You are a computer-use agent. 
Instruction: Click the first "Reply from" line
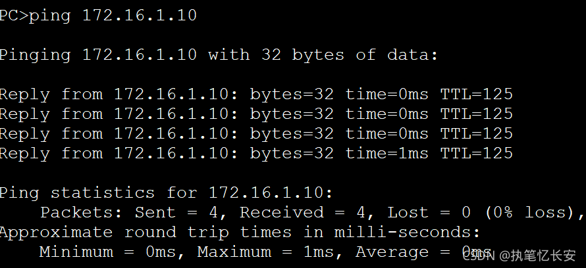coord(255,95)
